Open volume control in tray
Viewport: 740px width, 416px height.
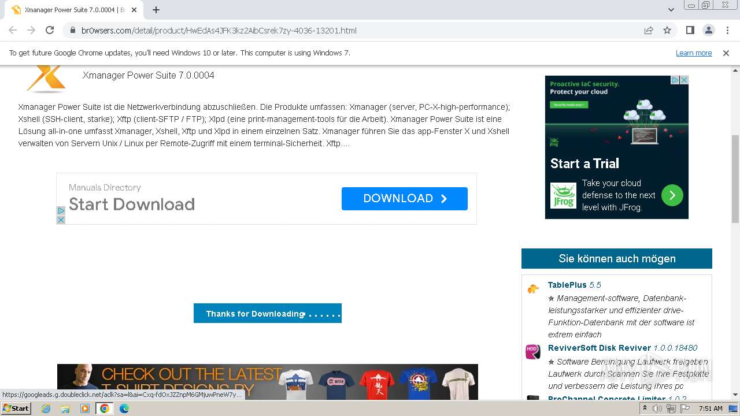pyautogui.click(x=657, y=408)
